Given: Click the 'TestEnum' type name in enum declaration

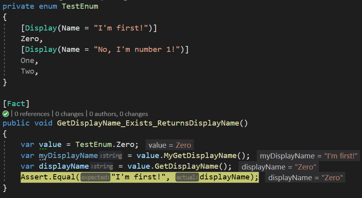Looking at the screenshot, I should (x=80, y=6).
